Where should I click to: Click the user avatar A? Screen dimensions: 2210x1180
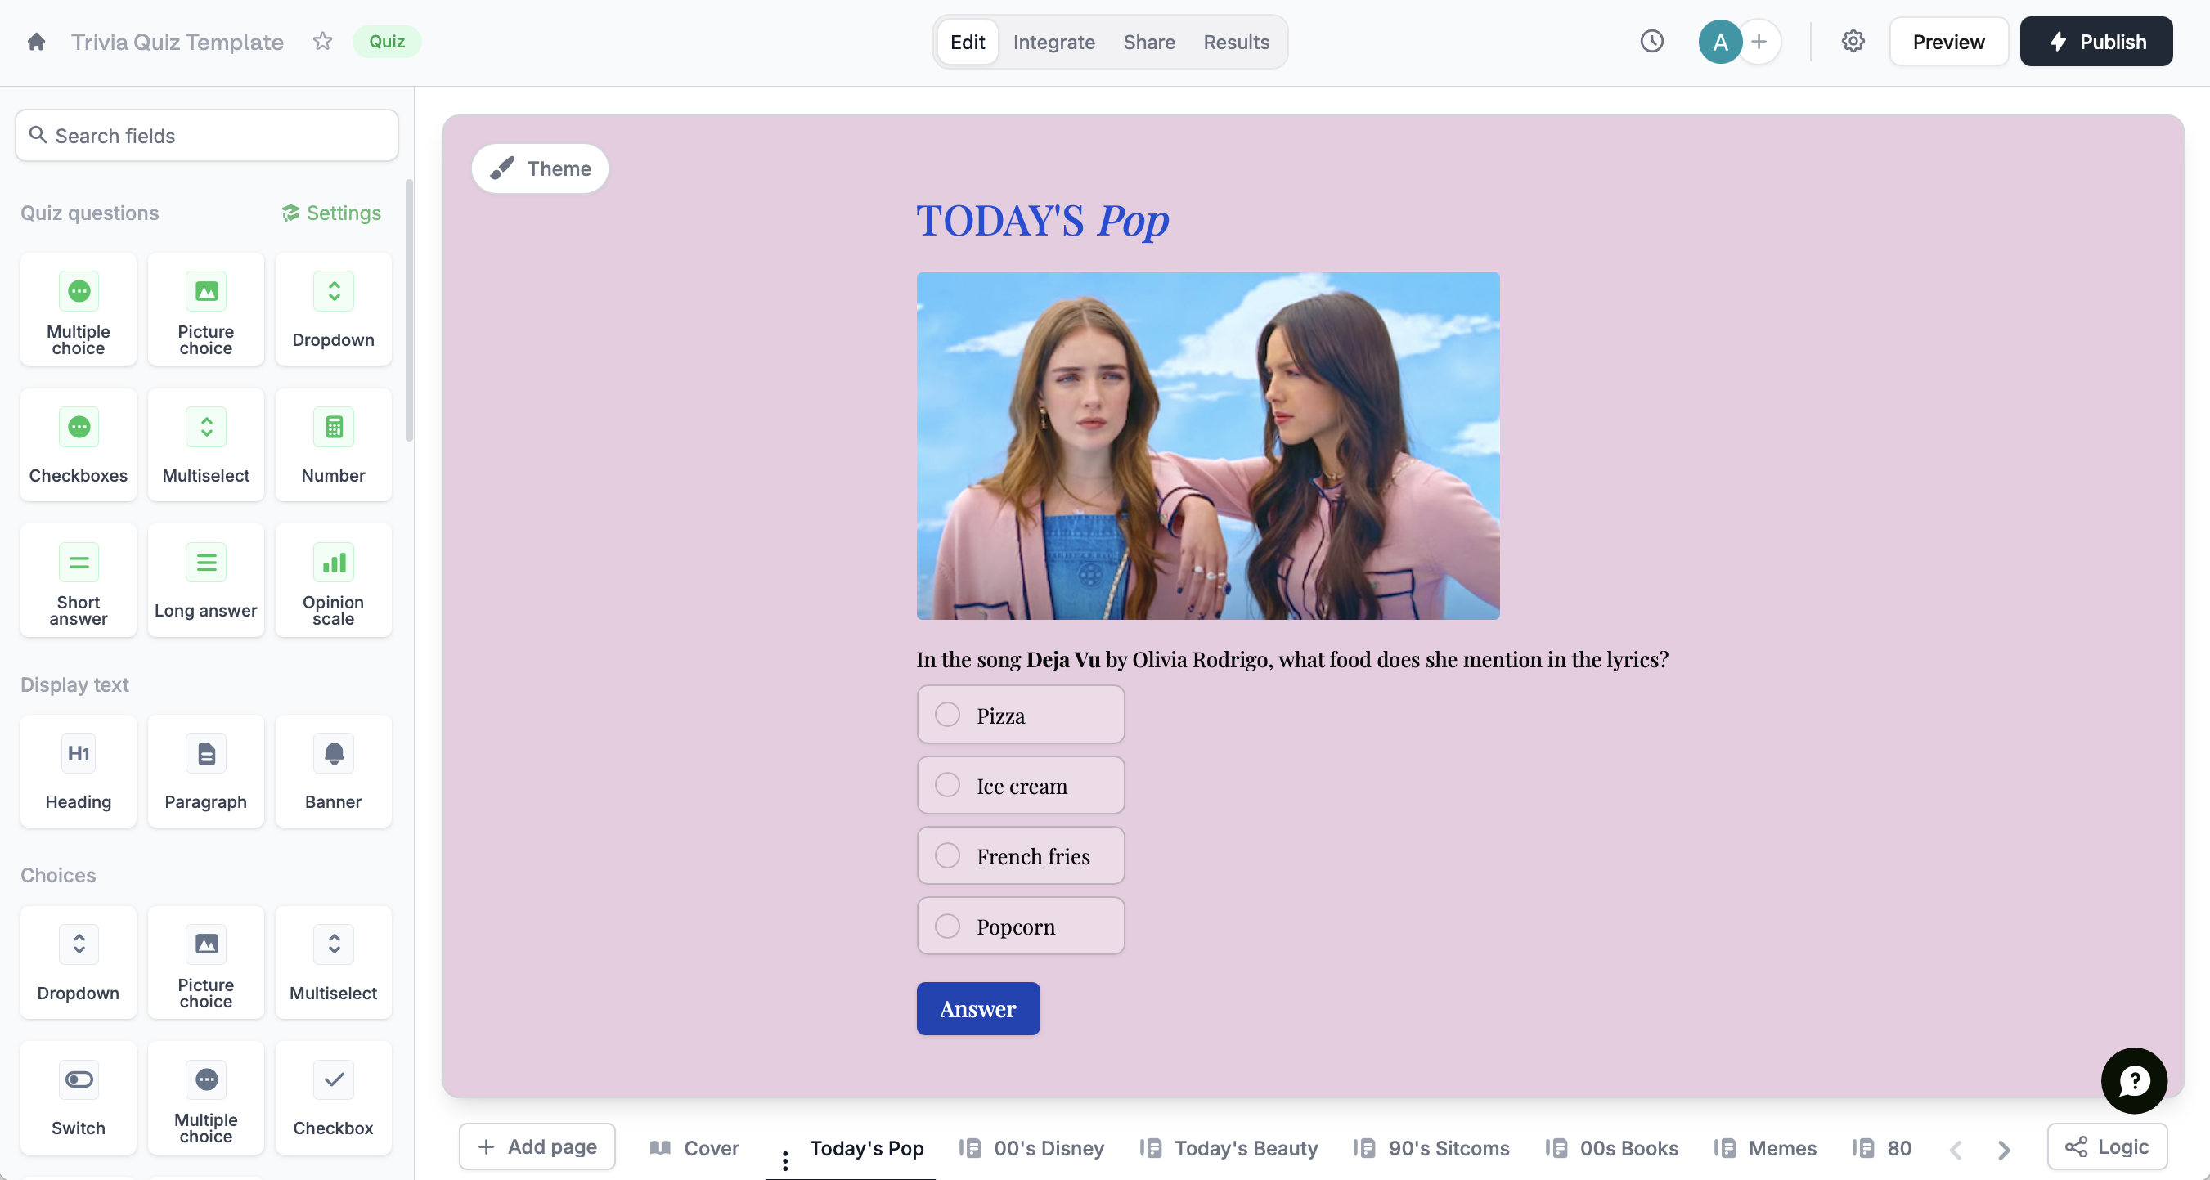pyautogui.click(x=1720, y=41)
